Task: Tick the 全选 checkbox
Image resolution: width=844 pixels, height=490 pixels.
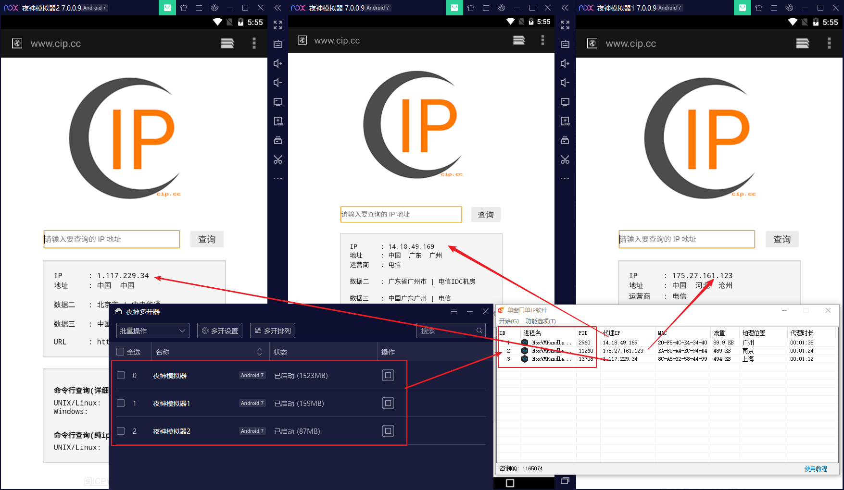Action: point(121,352)
